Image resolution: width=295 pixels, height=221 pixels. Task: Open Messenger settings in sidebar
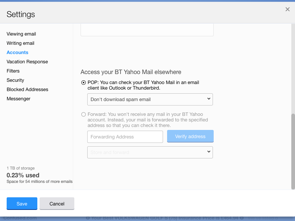pyautogui.click(x=18, y=99)
